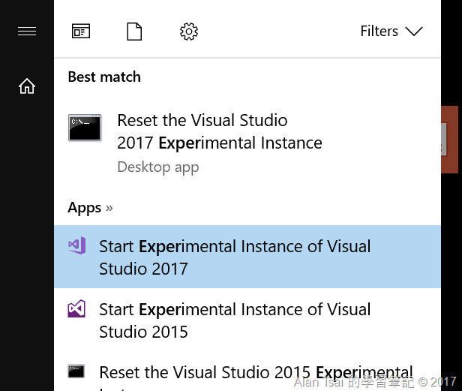462x391 pixels.
Task: Click the Visual Studio 2015 icon
Action: click(x=76, y=308)
